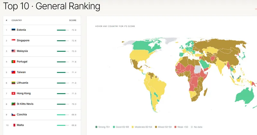Click Saudi Arabia on the world map
This screenshot has height=135, width=257.
[x=204, y=64]
